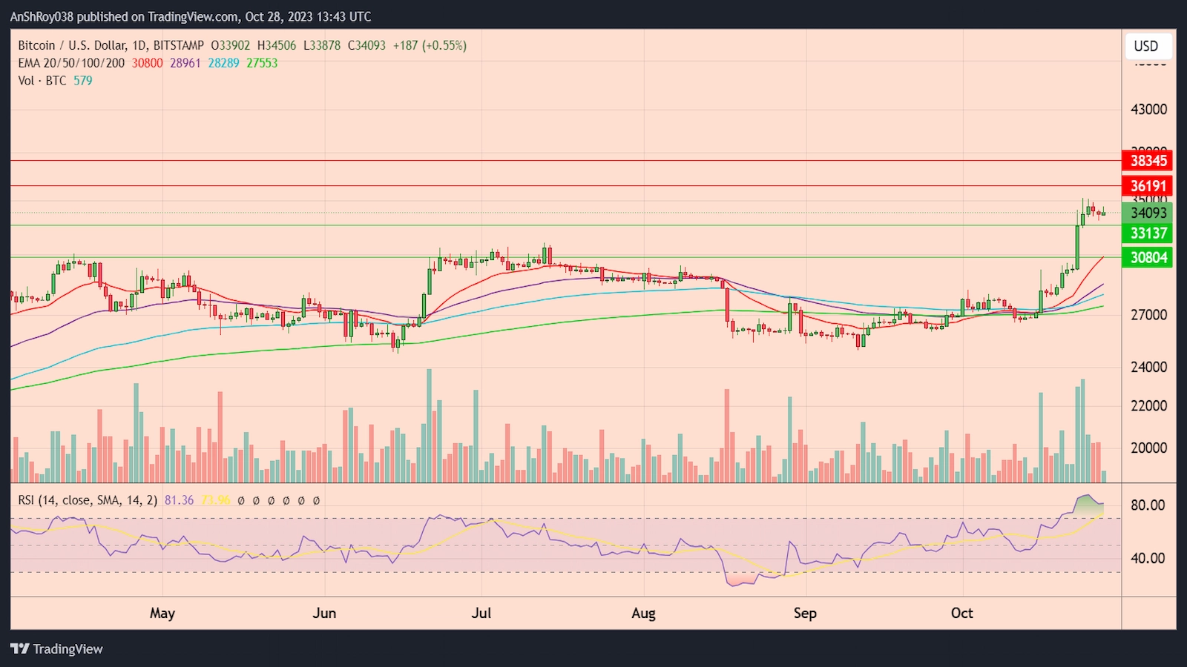Select the red 36191 resistance price label
The width and height of the screenshot is (1187, 667).
click(x=1146, y=186)
